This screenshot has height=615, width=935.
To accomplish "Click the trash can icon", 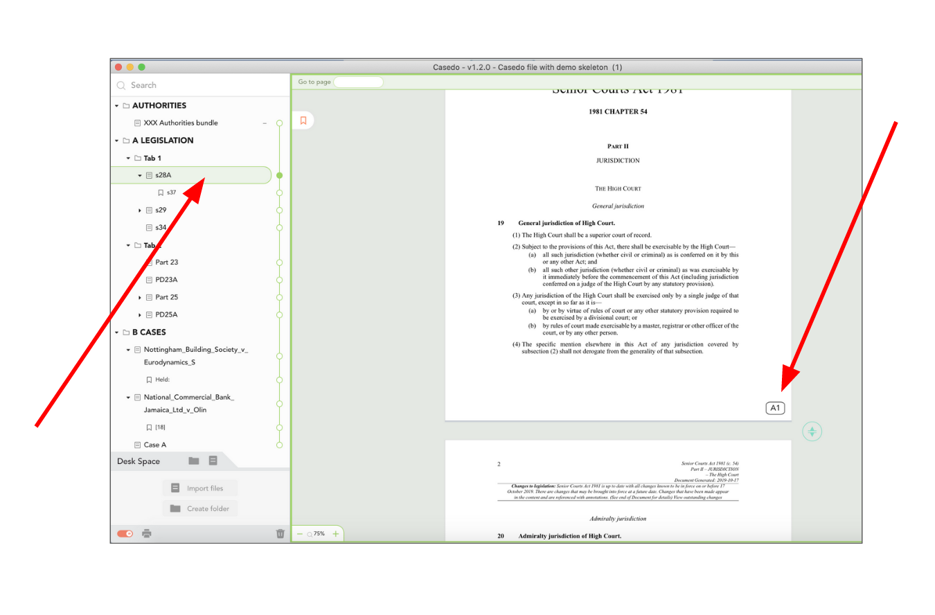I will point(280,533).
